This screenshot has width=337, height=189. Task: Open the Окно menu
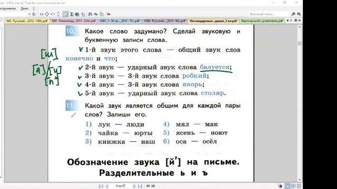point(24,8)
